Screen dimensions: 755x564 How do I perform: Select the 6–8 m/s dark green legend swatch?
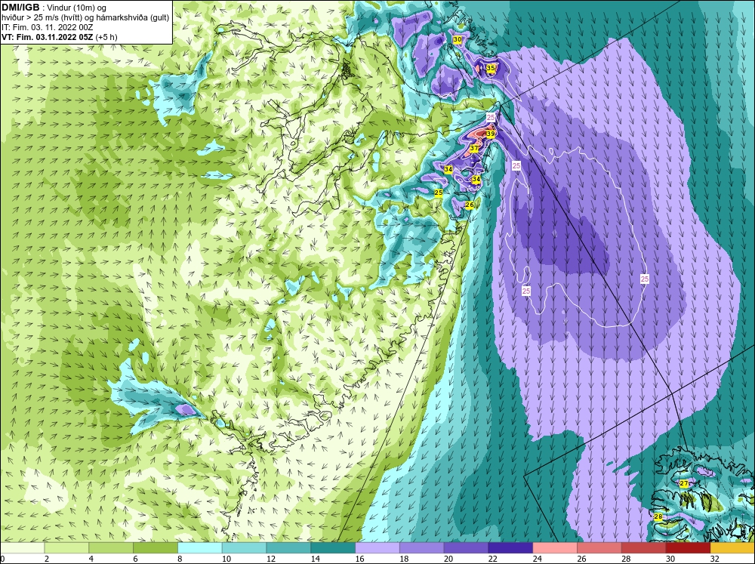(156, 548)
